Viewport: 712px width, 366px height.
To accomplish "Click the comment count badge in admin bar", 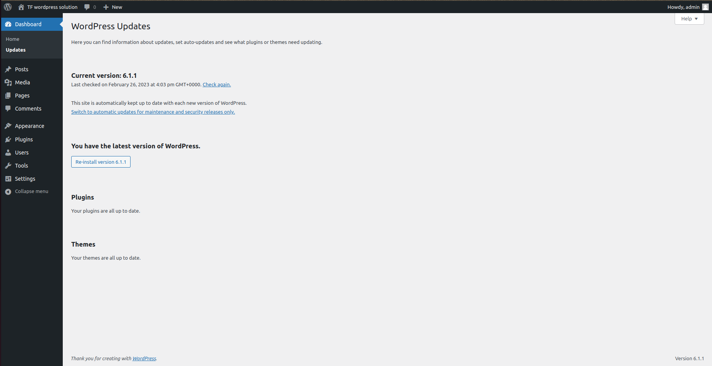I will tap(90, 7).
